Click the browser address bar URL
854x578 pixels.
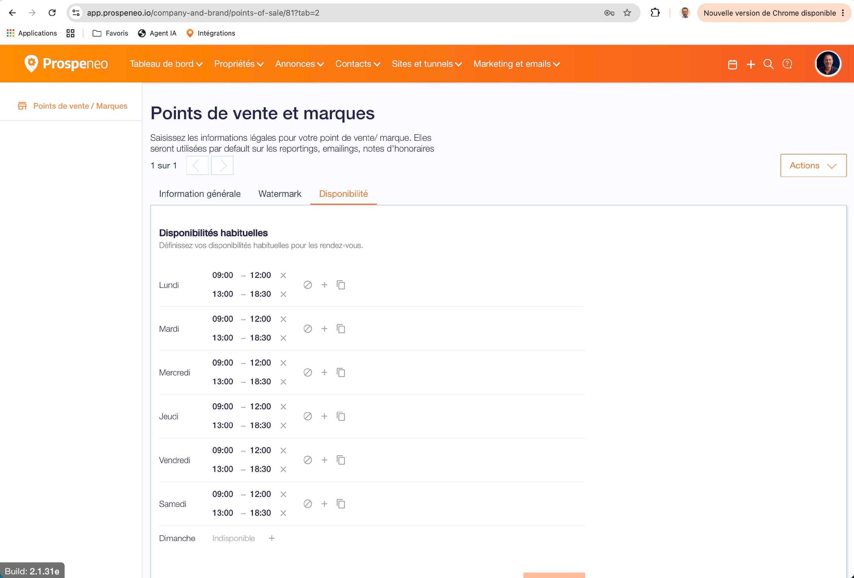pyautogui.click(x=203, y=13)
